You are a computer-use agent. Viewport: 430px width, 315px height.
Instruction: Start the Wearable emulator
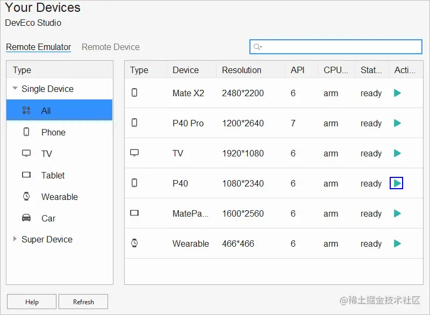pos(397,244)
